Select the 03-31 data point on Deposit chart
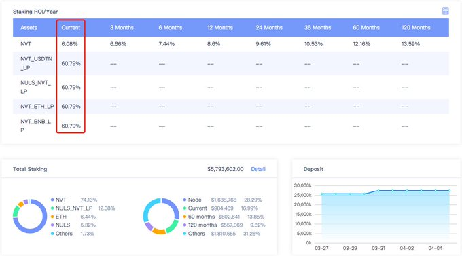The width and height of the screenshot is (462, 256). [378, 191]
